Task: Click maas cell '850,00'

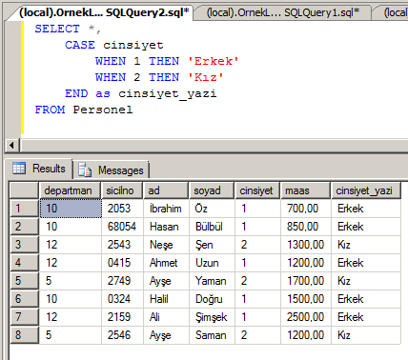Action: tap(306, 227)
